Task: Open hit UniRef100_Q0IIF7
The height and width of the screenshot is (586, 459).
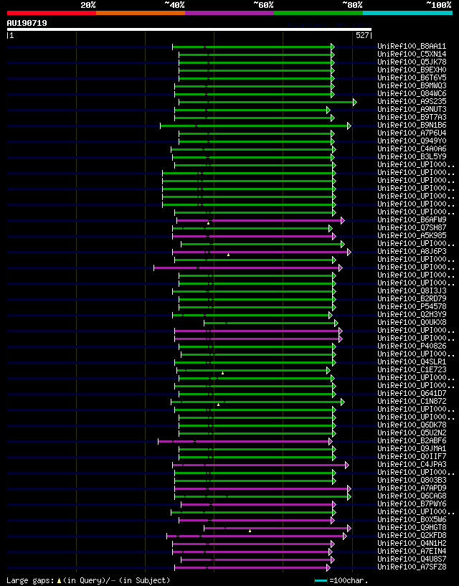Action: point(412,456)
